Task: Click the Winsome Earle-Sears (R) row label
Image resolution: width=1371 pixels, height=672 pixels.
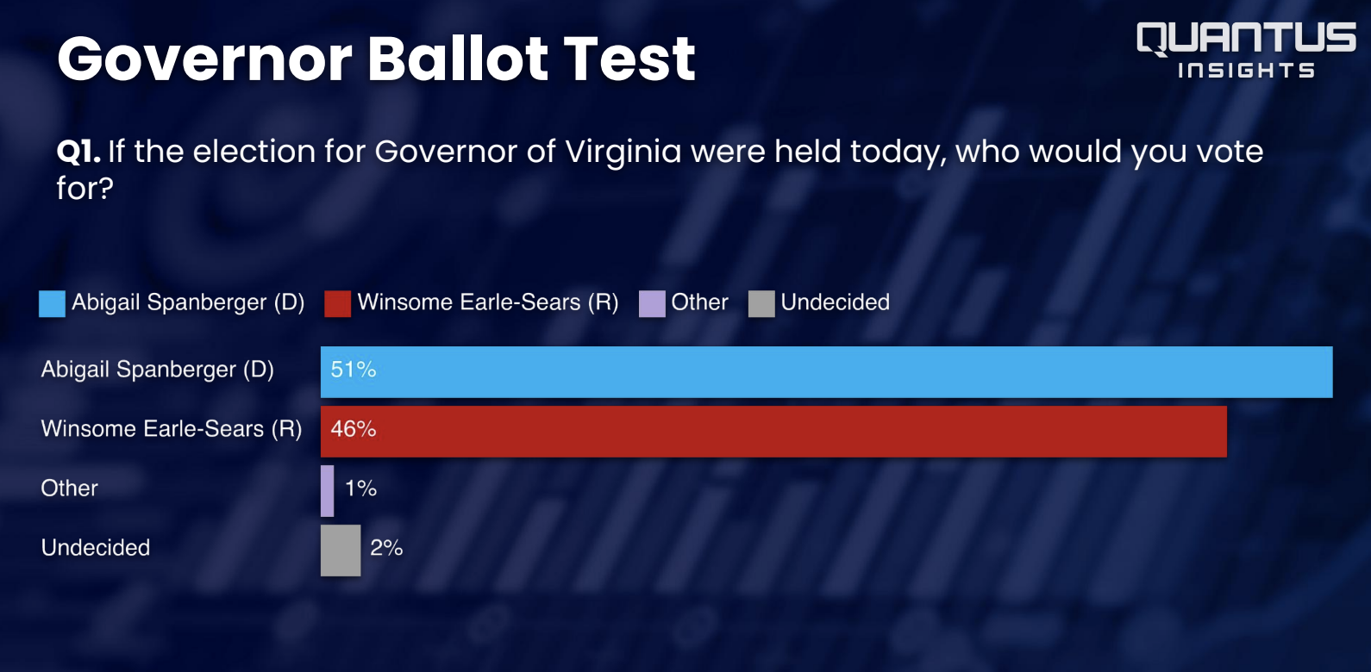Action: [172, 429]
